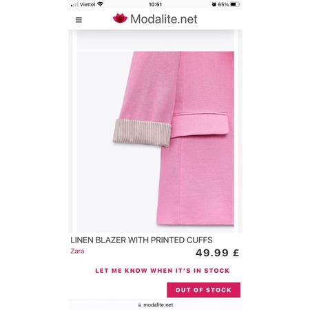Viewport: 310px width, 310px height.
Task: Tap the 65% battery percentage
Action: (223, 4)
